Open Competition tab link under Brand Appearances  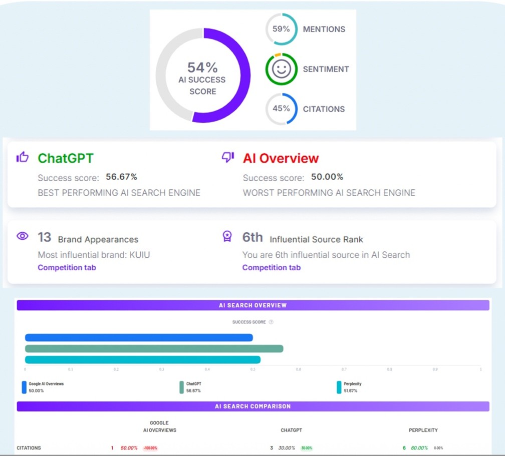pyautogui.click(x=67, y=267)
